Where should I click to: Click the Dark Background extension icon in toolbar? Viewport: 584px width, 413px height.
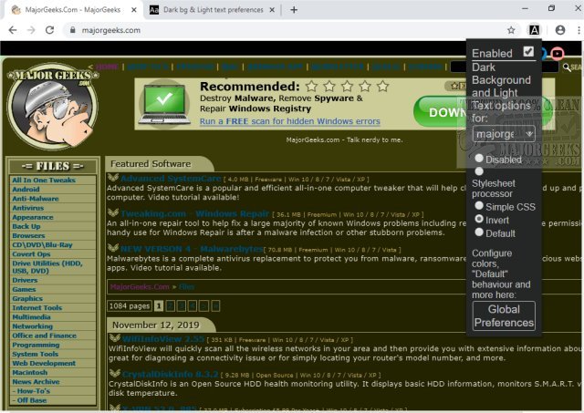click(534, 30)
